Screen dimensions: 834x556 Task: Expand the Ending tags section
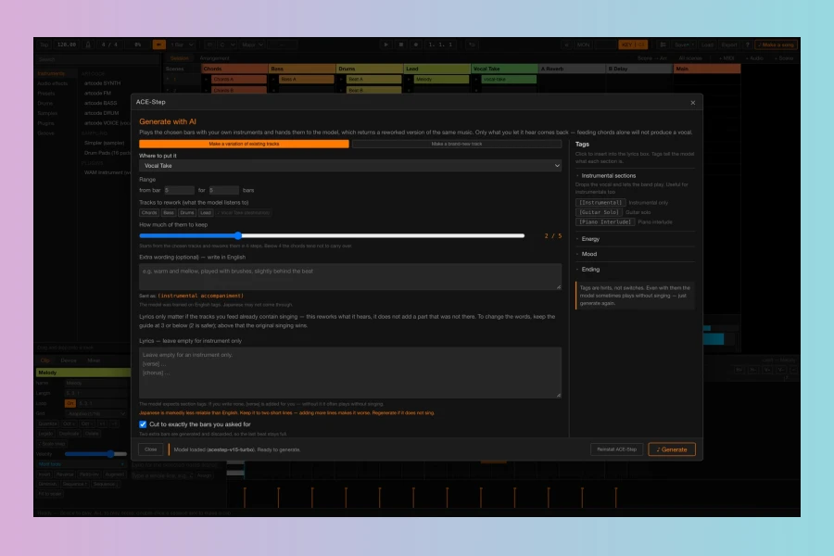pos(590,270)
